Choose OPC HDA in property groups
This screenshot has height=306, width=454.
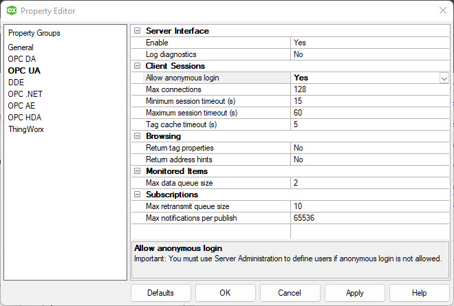pos(25,118)
